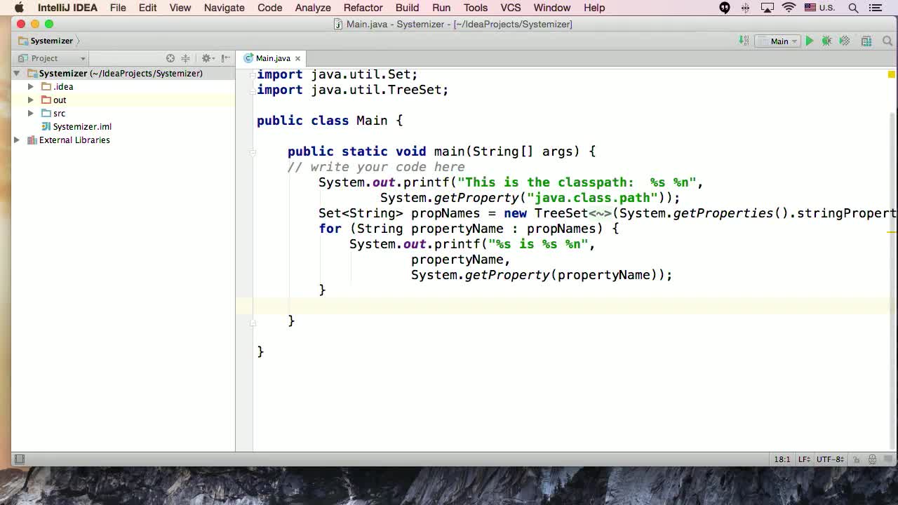
Task: Expand the .idea folder
Action: click(x=31, y=86)
